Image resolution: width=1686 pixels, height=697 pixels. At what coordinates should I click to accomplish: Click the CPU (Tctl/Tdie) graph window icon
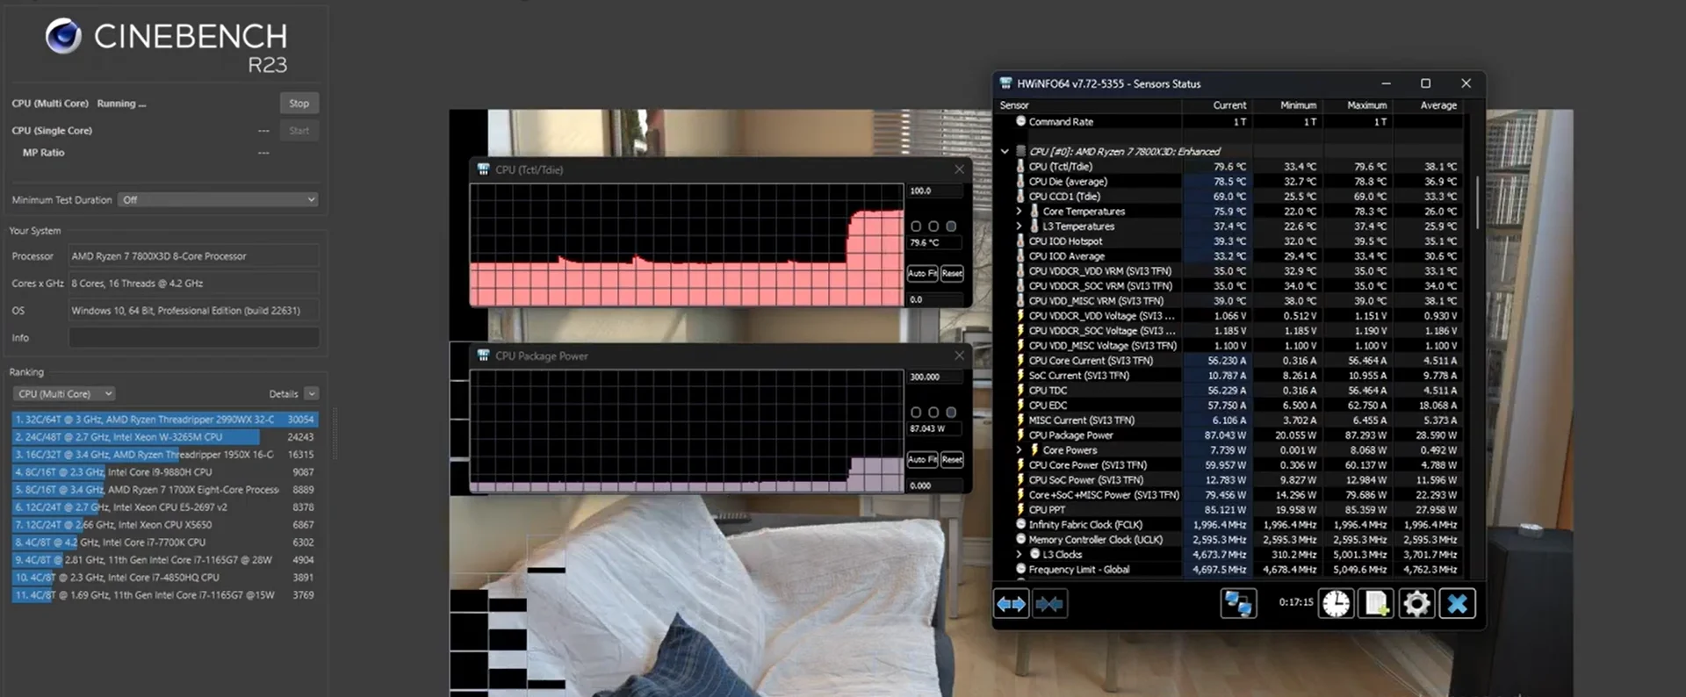(483, 169)
